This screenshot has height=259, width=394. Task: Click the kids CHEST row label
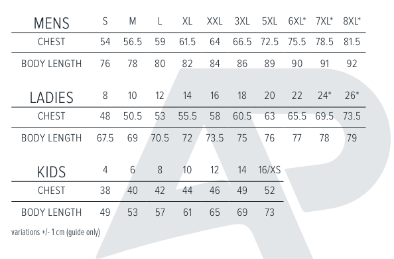point(52,191)
